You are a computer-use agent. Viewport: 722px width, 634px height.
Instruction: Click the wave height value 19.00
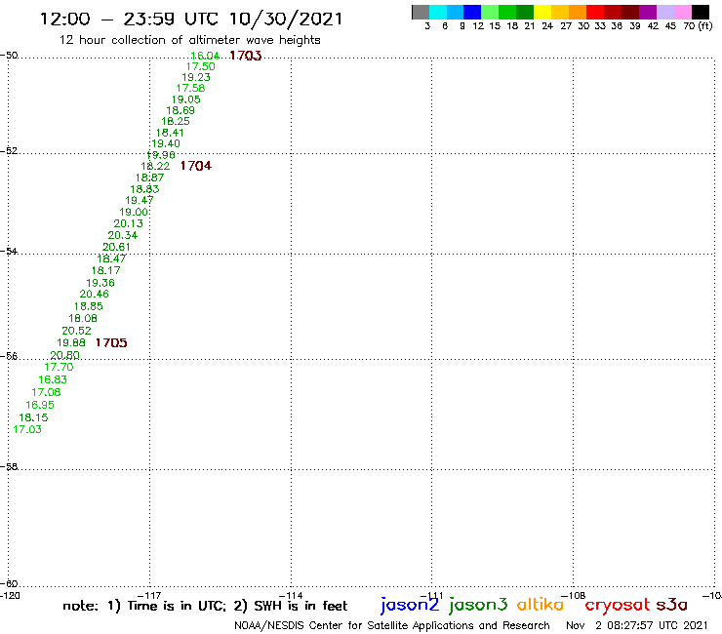pyautogui.click(x=134, y=213)
